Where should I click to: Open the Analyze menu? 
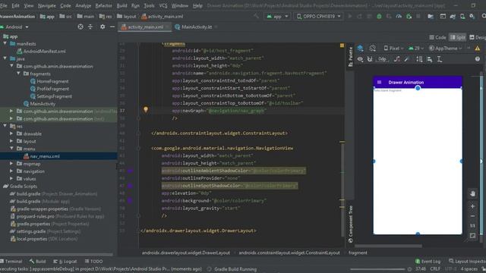tap(83, 5)
